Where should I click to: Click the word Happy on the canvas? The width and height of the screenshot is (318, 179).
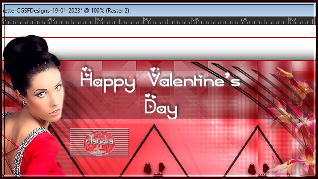108,82
